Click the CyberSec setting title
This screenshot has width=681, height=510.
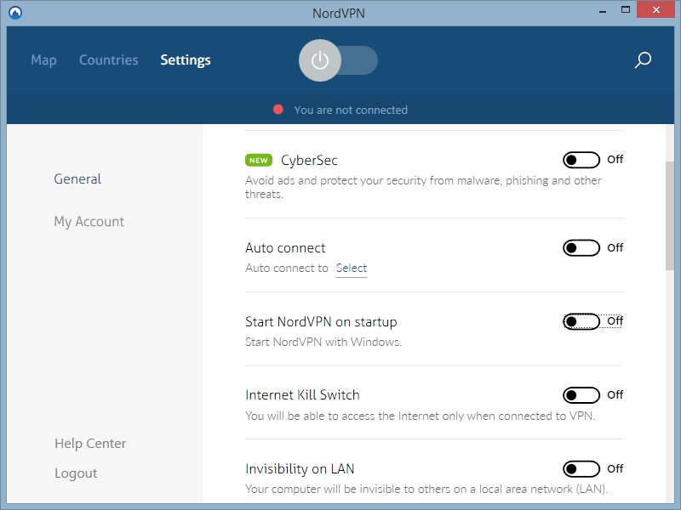coord(309,161)
